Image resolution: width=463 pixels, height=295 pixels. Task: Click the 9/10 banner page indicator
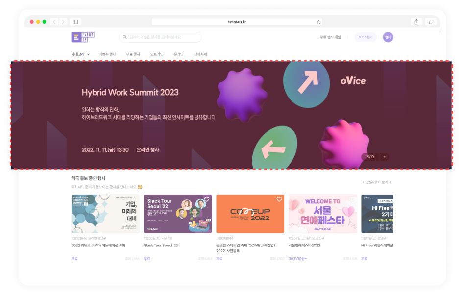(x=370, y=157)
